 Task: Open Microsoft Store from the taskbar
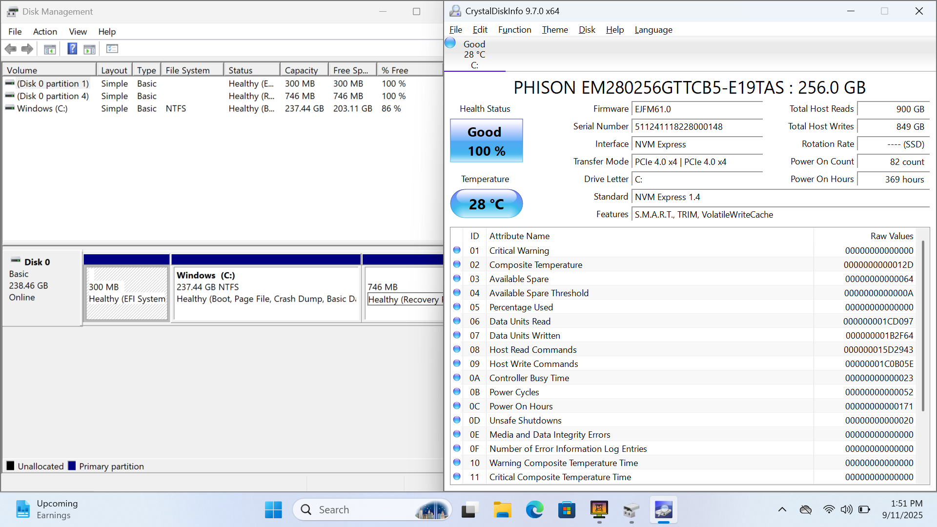tap(567, 510)
